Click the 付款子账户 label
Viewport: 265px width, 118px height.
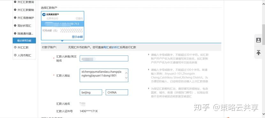(49, 47)
